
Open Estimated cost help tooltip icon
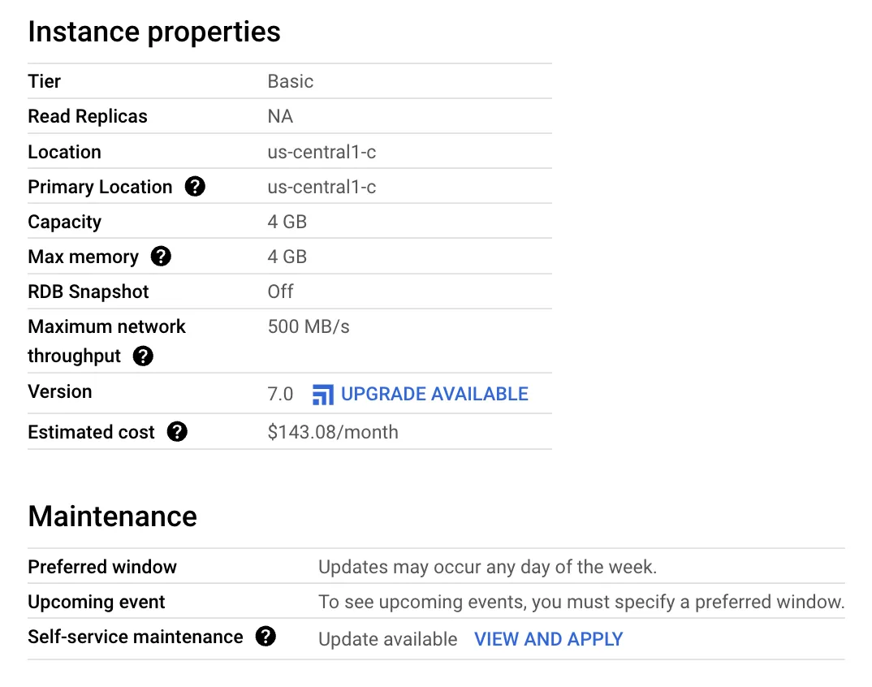[177, 432]
